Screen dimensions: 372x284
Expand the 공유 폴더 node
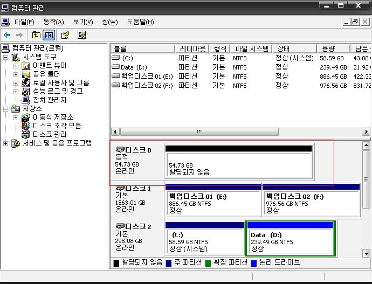tap(16, 74)
